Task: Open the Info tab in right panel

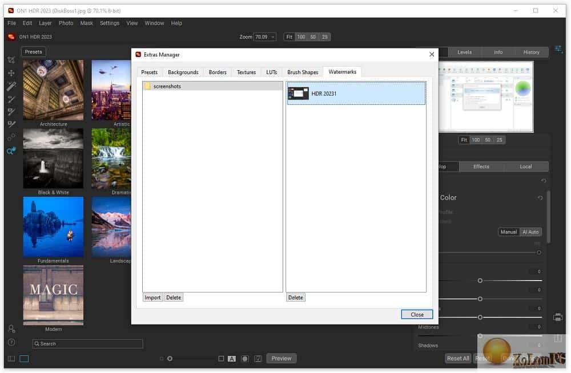Action: pyautogui.click(x=498, y=52)
